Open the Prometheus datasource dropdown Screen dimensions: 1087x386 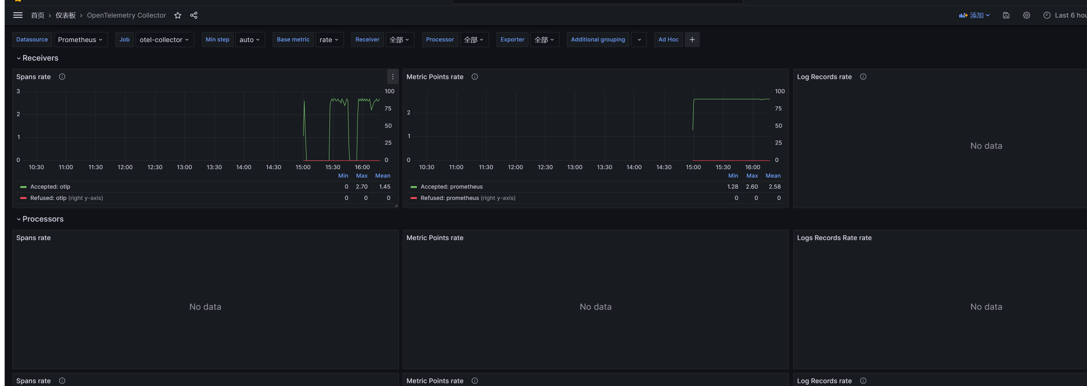point(80,40)
